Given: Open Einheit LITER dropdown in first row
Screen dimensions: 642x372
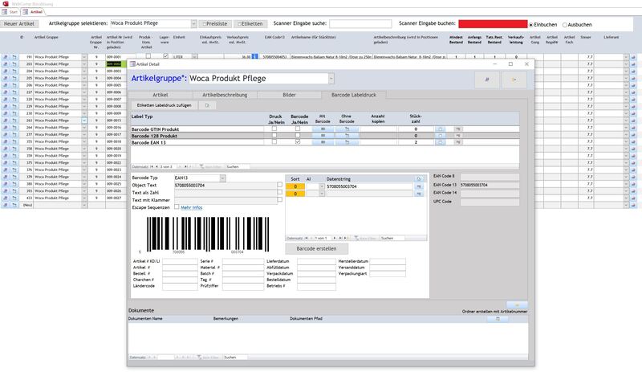Looking at the screenshot, I should 194,57.
